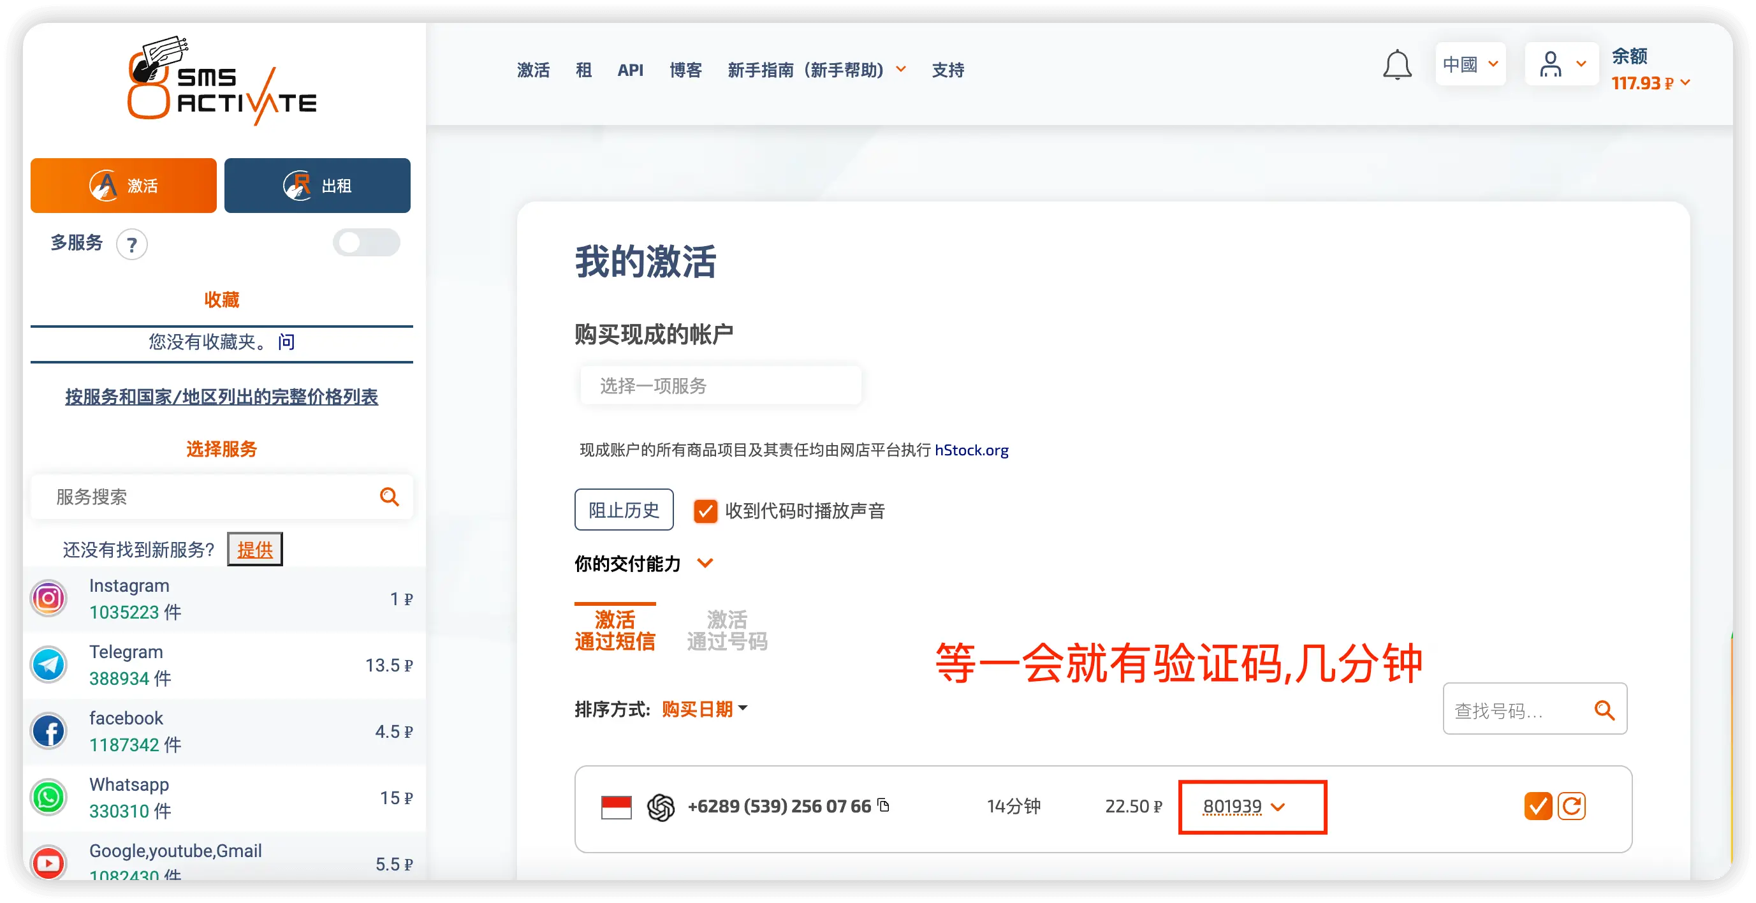This screenshot has width=1756, height=903.
Task: Click the multi-service help question mark
Action: [x=132, y=244]
